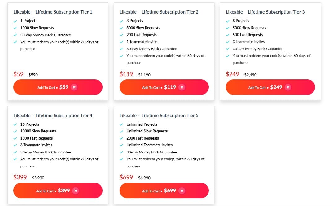Select the 30-day Money Back Guarantee text on Tier 4

[x=45, y=152]
